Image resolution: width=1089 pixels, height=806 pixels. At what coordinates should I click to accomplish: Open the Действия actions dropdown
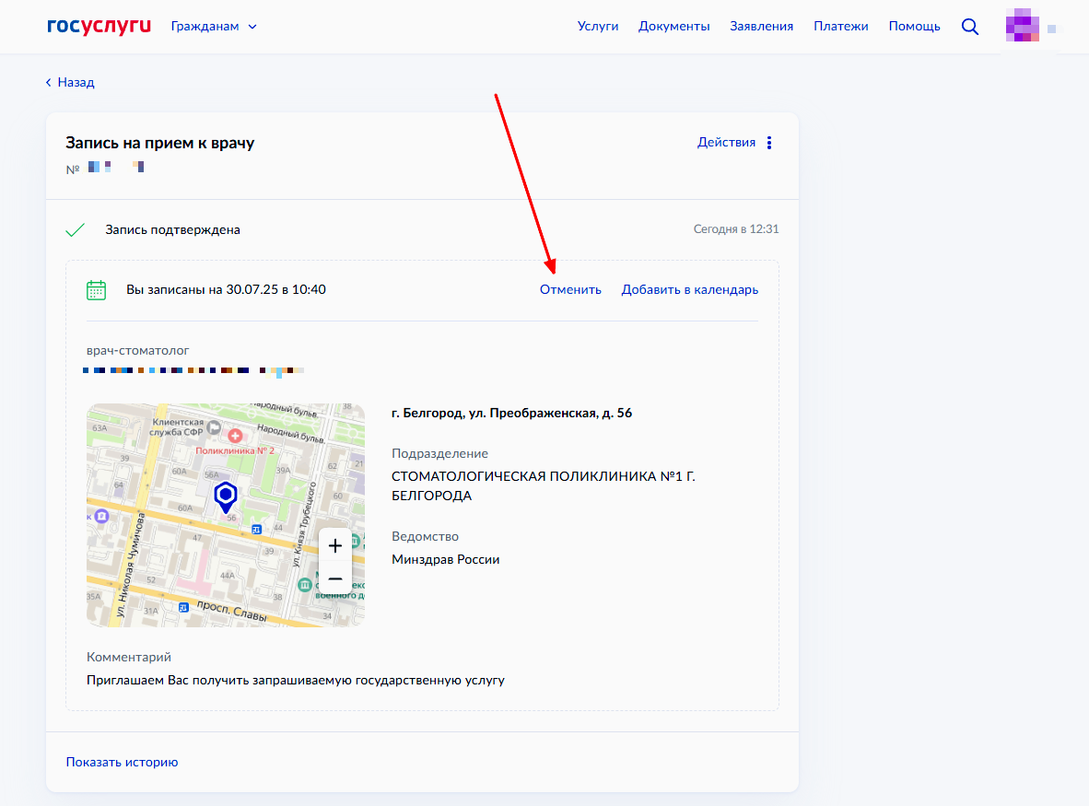coord(726,143)
